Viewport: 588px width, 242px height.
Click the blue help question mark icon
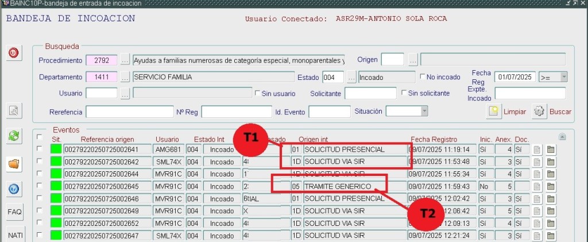coord(14,189)
